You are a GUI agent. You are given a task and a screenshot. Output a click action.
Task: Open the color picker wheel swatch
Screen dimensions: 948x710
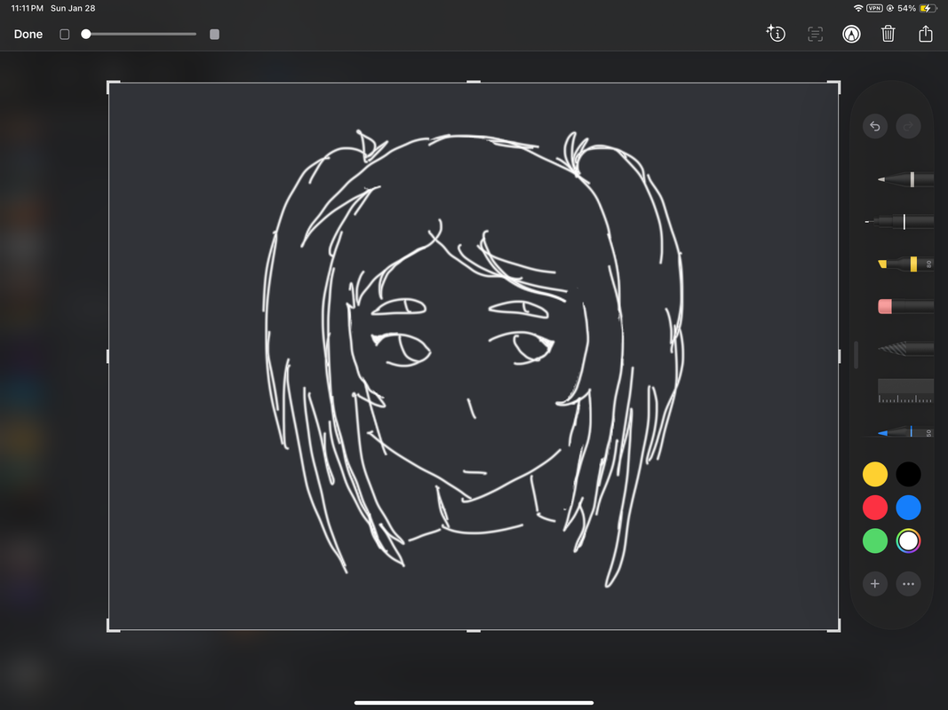(908, 540)
